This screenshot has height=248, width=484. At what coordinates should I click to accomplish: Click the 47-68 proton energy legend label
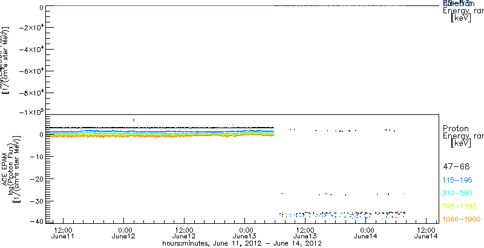[456, 167]
